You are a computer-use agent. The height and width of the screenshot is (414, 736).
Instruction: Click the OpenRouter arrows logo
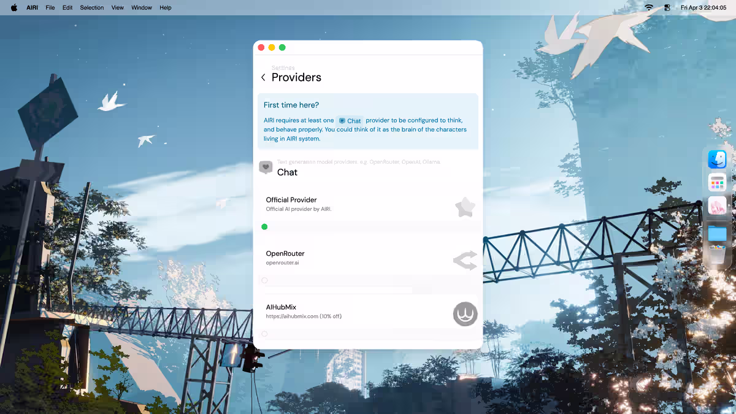(x=465, y=261)
